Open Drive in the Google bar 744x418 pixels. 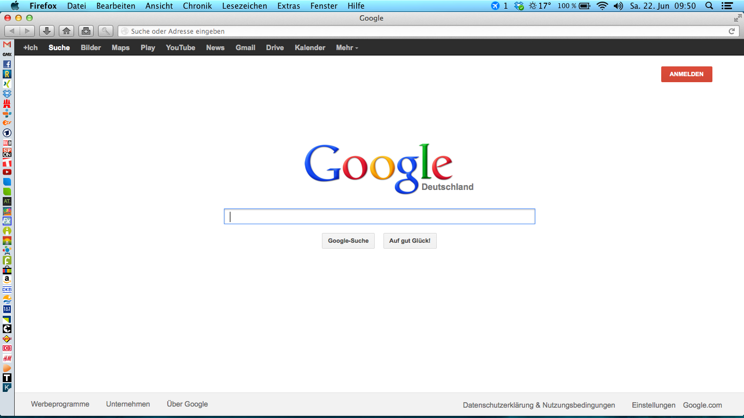pyautogui.click(x=275, y=48)
